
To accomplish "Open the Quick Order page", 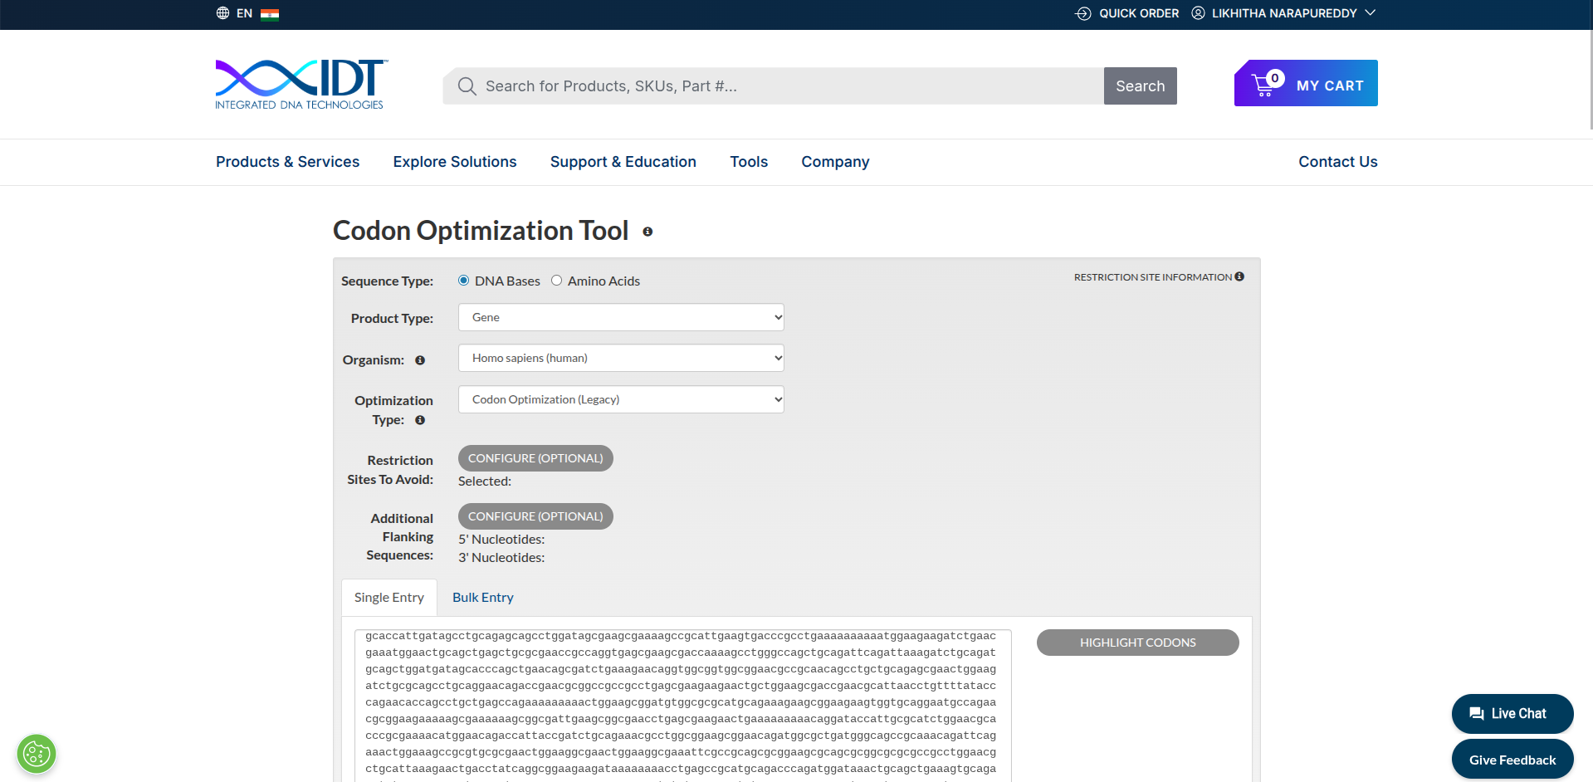I will pyautogui.click(x=1139, y=13).
